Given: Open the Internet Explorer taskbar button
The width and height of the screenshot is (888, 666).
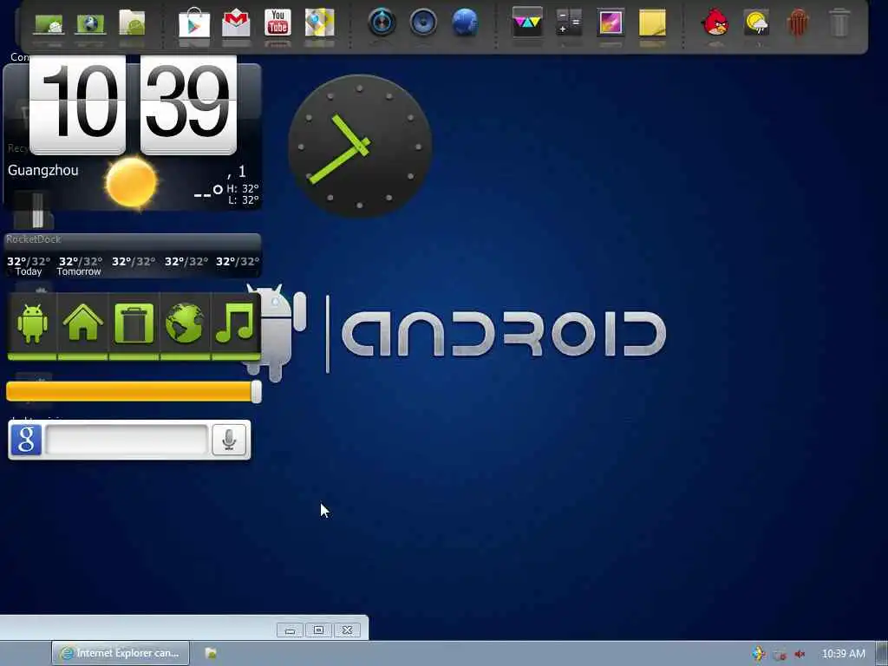Looking at the screenshot, I should click(x=120, y=653).
